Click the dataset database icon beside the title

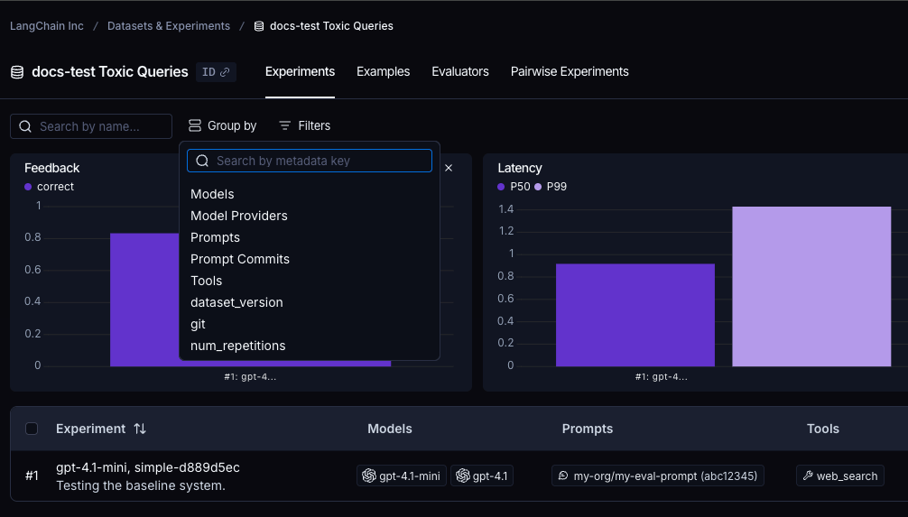pos(17,72)
